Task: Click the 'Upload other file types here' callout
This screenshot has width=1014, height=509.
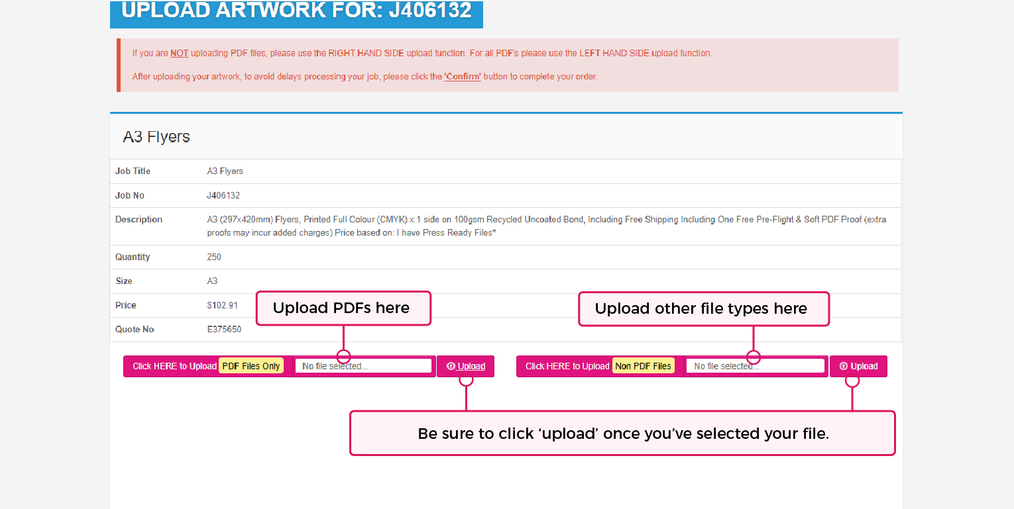Action: (x=703, y=308)
